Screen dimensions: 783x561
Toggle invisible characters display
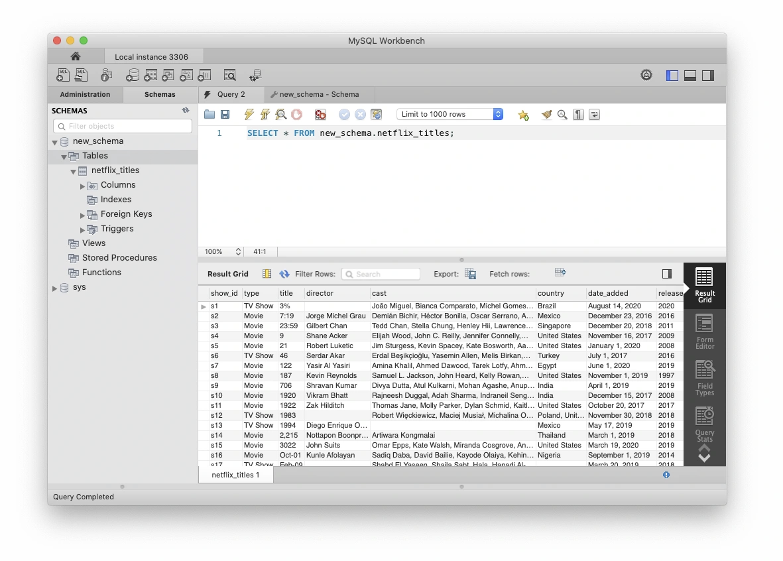577,114
